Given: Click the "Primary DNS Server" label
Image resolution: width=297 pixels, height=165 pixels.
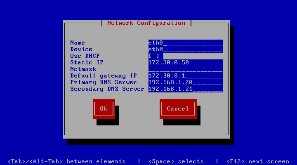Looking at the screenshot, I should click(104, 82).
